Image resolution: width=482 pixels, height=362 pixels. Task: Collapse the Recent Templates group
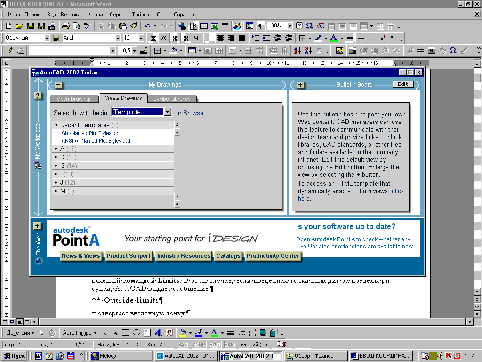click(56, 125)
